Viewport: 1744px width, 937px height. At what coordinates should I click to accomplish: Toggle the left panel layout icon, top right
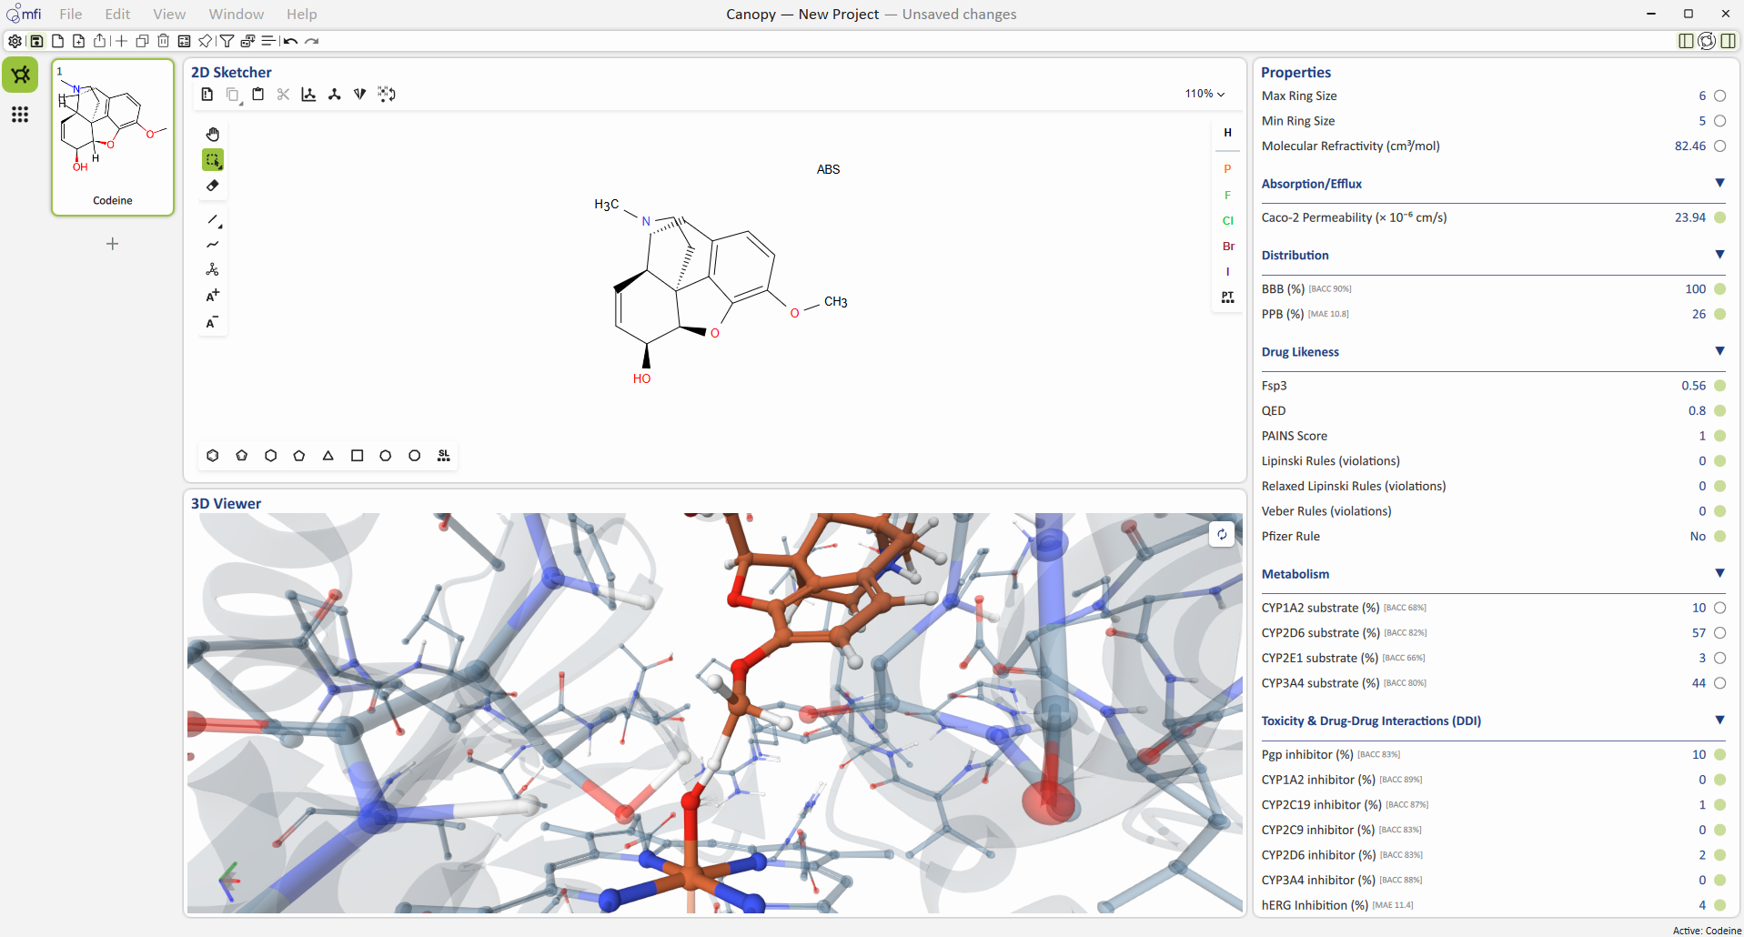pyautogui.click(x=1686, y=41)
